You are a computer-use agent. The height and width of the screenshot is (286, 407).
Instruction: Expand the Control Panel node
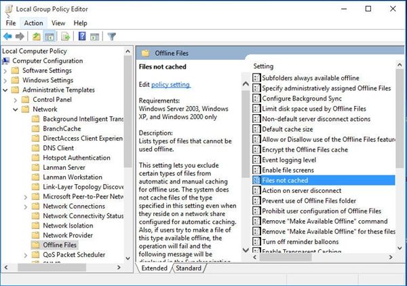[16, 100]
